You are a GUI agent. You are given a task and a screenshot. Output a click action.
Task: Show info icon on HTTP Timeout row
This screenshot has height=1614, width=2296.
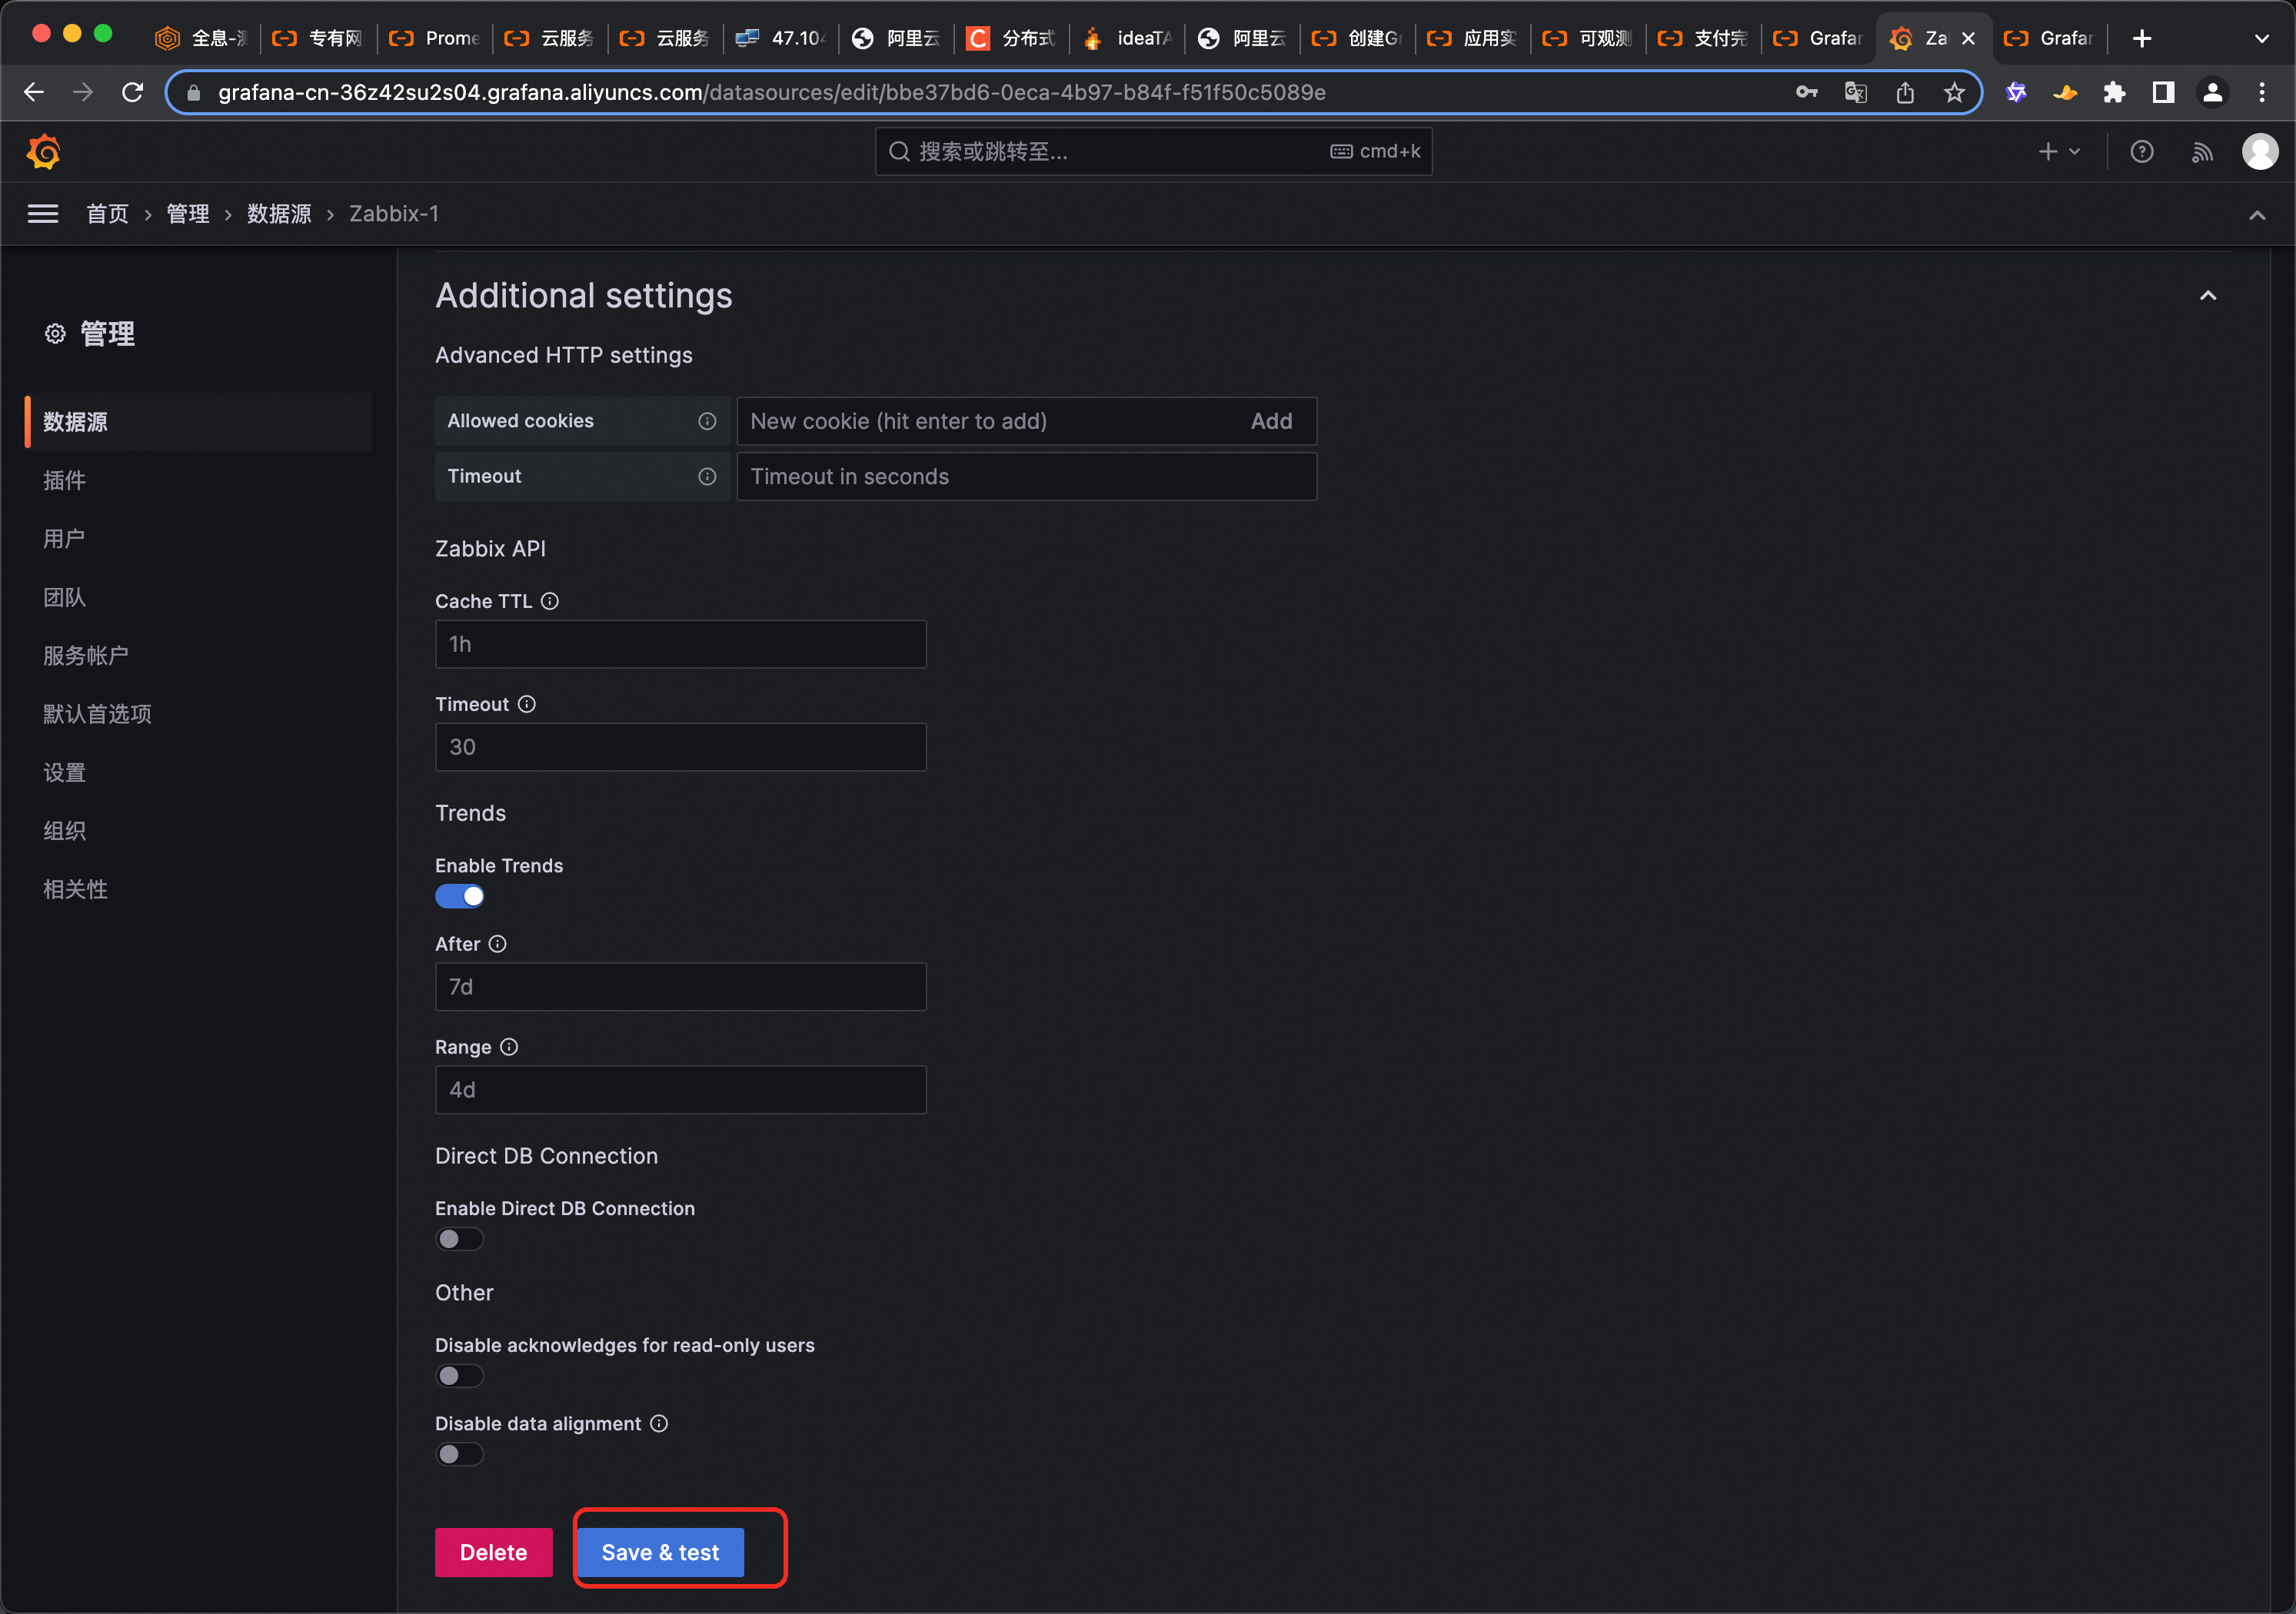pos(707,477)
